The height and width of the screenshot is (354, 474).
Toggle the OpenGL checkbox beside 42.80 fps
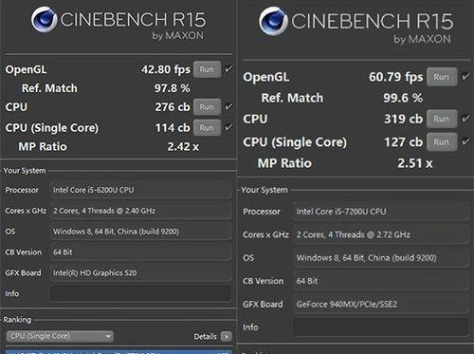[x=228, y=69]
